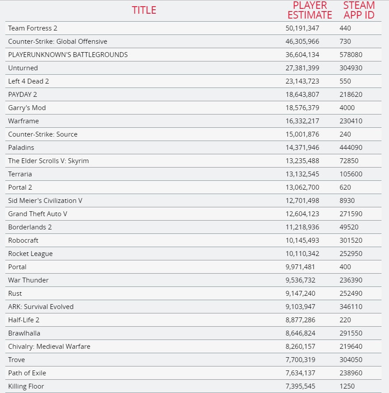Click the STEAM APP ID header
The image size is (389, 393).
(358, 10)
